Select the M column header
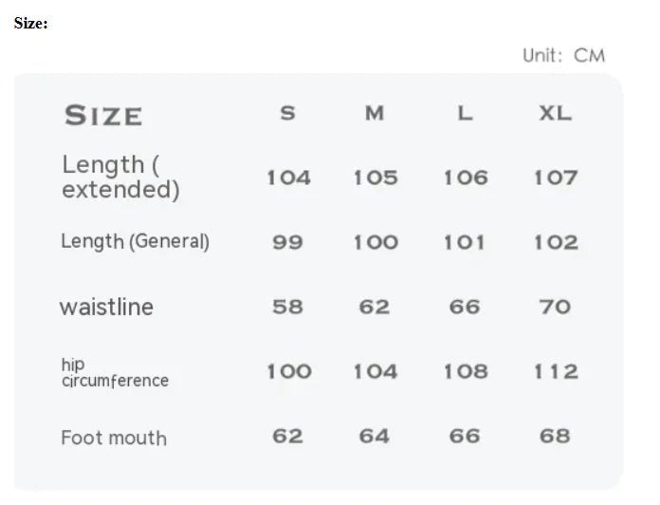660x505 pixels. coord(375,113)
